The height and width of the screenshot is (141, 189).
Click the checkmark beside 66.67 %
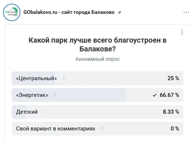coord(155,95)
